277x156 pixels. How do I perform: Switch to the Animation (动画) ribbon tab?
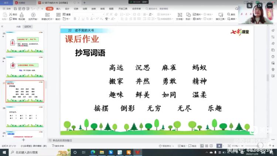[x=85, y=9]
